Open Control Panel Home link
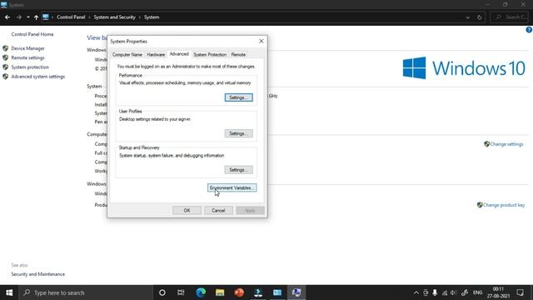This screenshot has height=300, width=533. (32, 34)
